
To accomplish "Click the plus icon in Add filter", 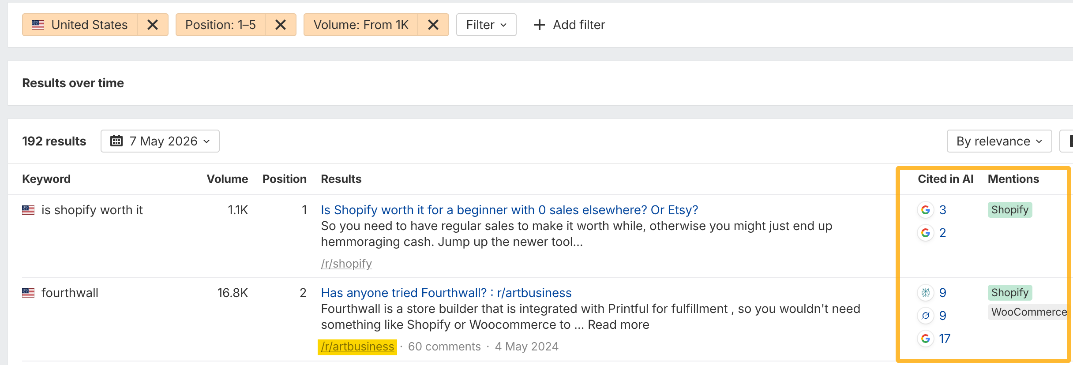I will pyautogui.click(x=539, y=25).
